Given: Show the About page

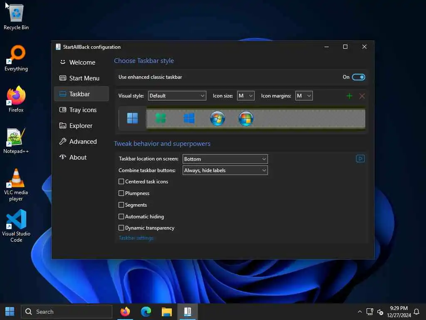Looking at the screenshot, I should 82,157.
